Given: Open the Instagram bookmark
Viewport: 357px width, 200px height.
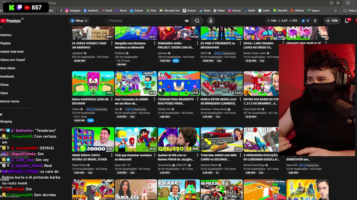Looking at the screenshot, I should pos(73,11).
